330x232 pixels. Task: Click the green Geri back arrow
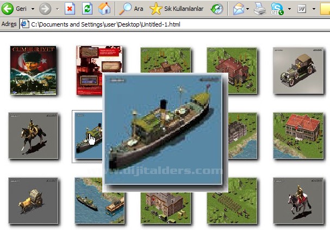(8, 9)
